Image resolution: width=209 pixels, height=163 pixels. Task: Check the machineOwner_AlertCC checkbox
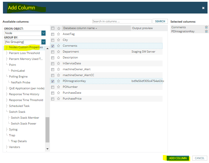coord(53,75)
